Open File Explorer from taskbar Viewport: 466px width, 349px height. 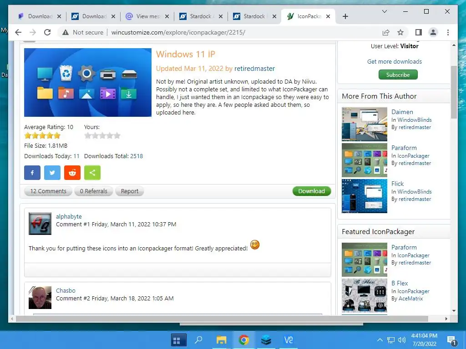coord(222,340)
